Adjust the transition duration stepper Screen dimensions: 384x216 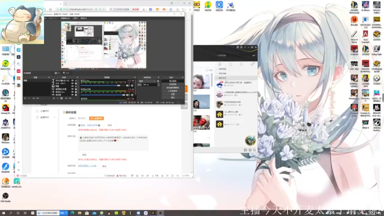click(x=158, y=85)
